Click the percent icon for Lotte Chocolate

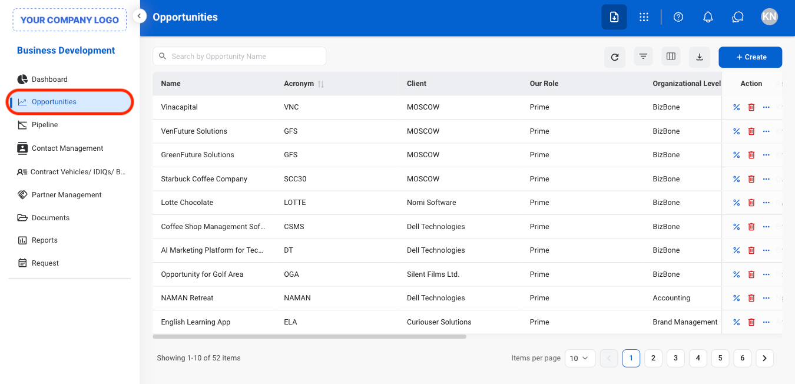coord(736,203)
